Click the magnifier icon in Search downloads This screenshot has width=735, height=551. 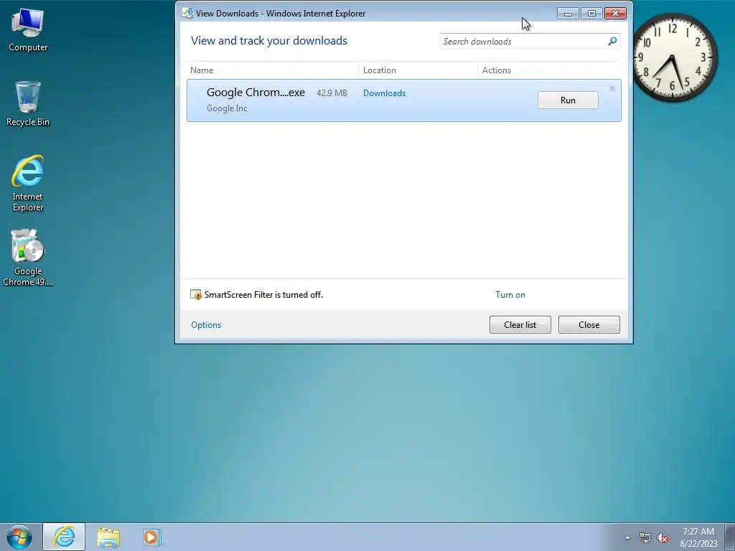[612, 41]
